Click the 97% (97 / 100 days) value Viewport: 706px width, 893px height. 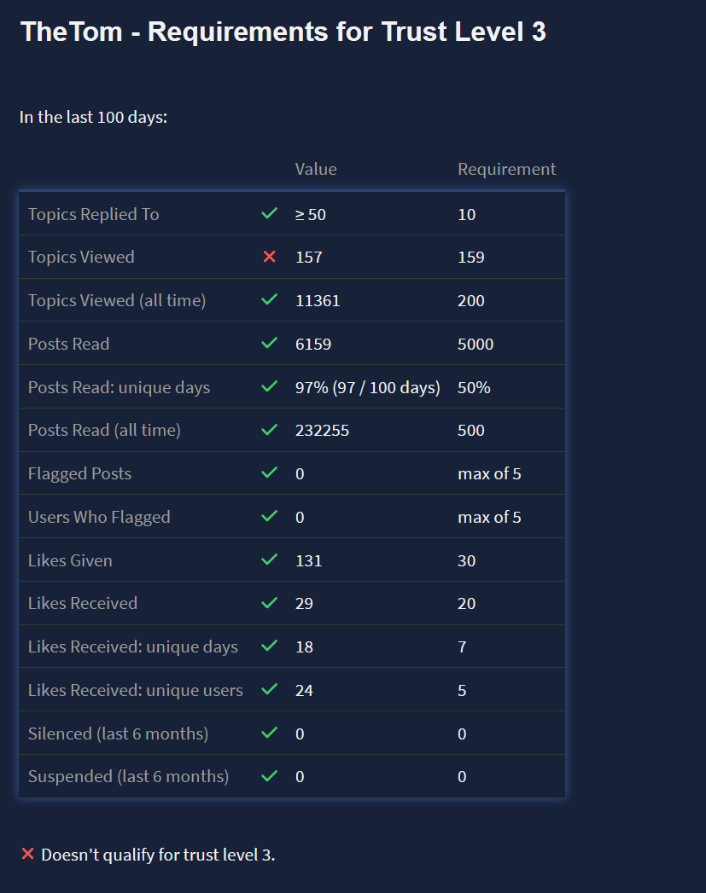point(367,387)
